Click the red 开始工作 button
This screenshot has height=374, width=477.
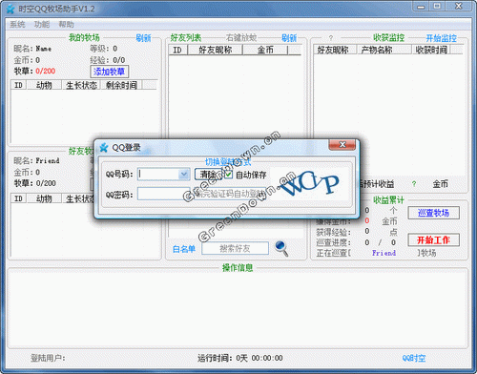coord(433,239)
